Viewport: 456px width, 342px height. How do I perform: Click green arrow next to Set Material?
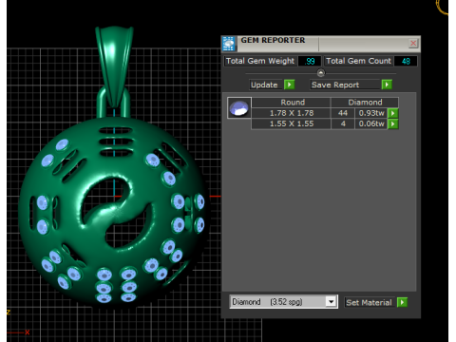coord(402,302)
